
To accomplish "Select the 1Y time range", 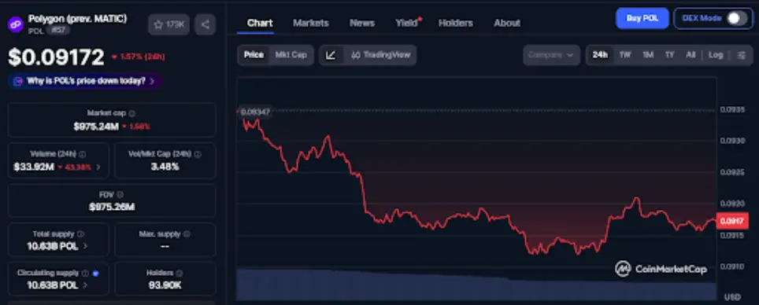I will coord(669,55).
